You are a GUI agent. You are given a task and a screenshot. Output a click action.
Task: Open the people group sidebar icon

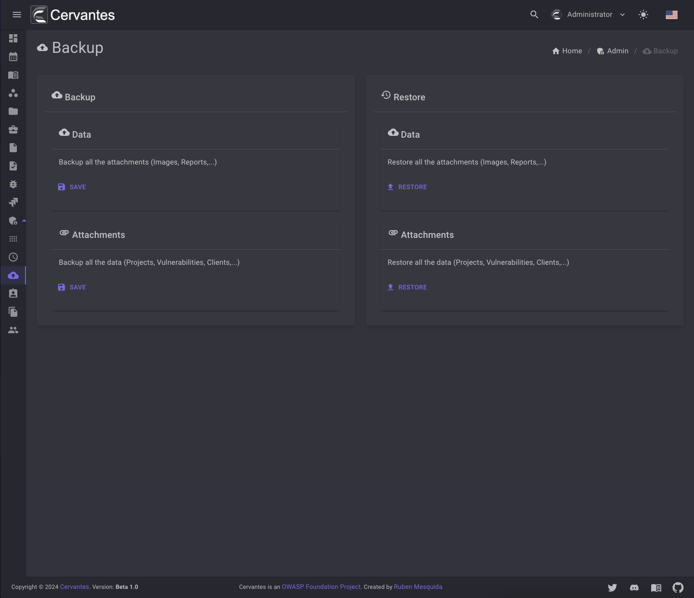pos(13,330)
